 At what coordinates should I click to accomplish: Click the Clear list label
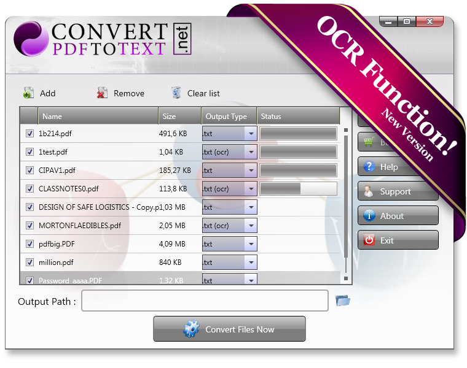pos(203,93)
